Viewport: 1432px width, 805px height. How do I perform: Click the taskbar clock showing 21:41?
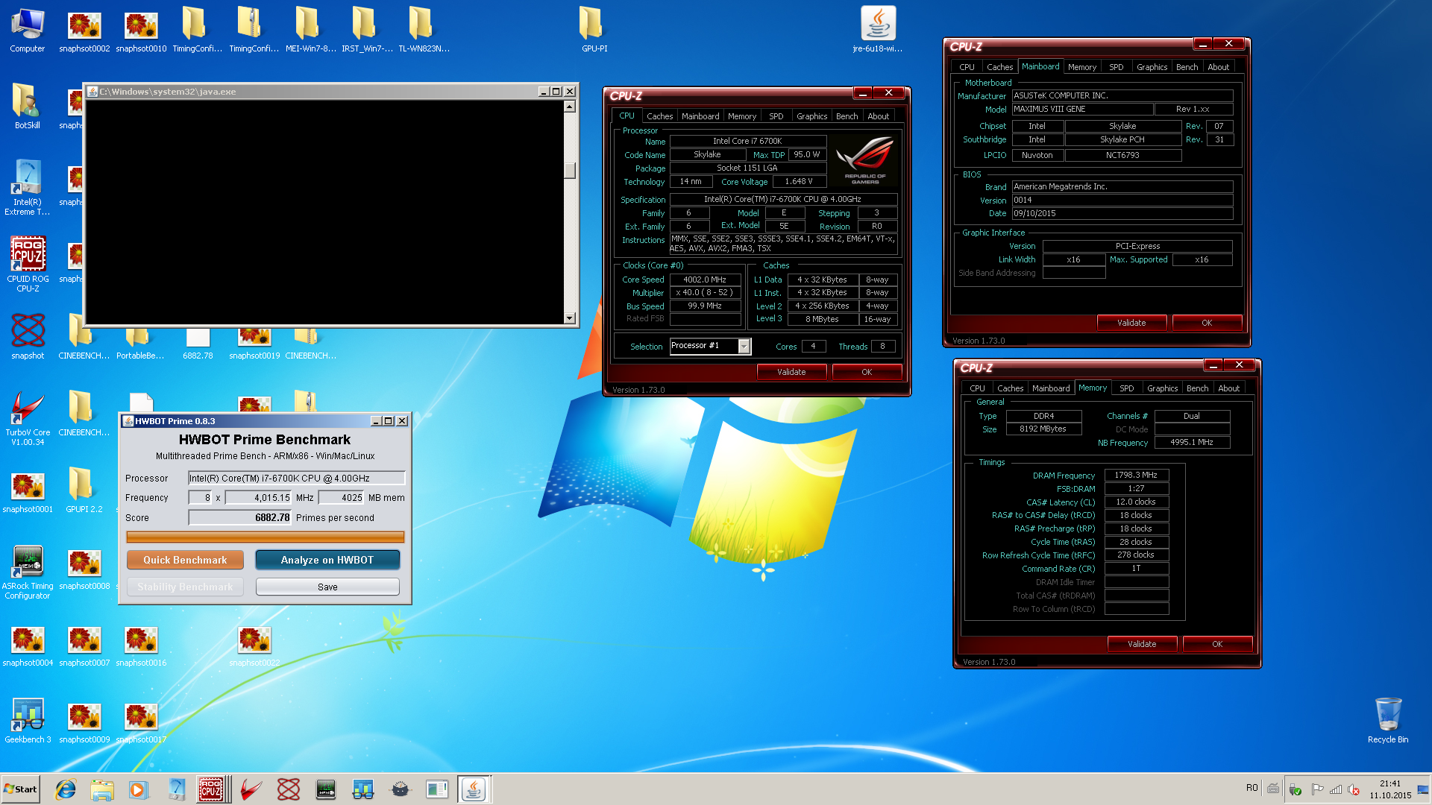(x=1390, y=789)
